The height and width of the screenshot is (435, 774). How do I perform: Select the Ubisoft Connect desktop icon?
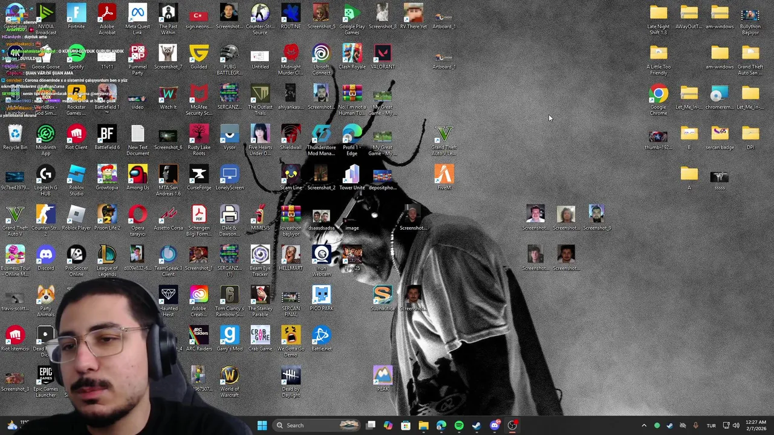pos(321,59)
